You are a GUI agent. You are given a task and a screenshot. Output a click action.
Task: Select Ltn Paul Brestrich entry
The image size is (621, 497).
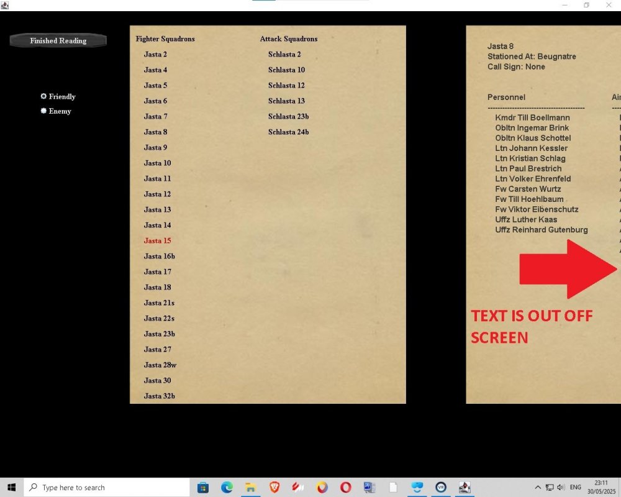click(x=528, y=168)
